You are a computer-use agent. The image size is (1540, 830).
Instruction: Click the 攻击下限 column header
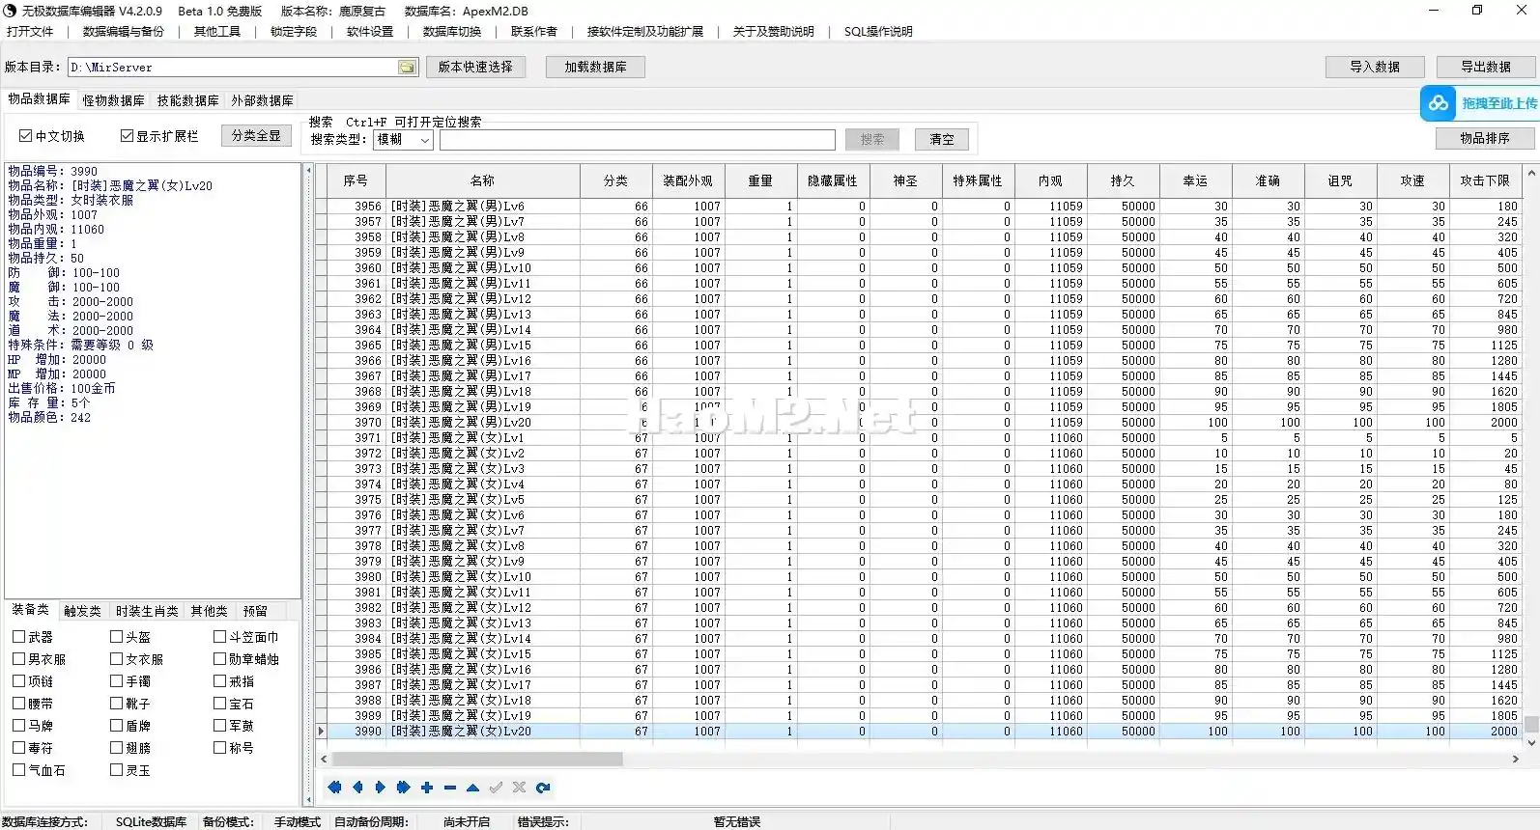point(1485,180)
